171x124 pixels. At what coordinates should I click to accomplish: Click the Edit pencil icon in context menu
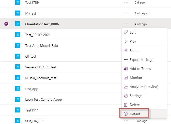[125, 32]
